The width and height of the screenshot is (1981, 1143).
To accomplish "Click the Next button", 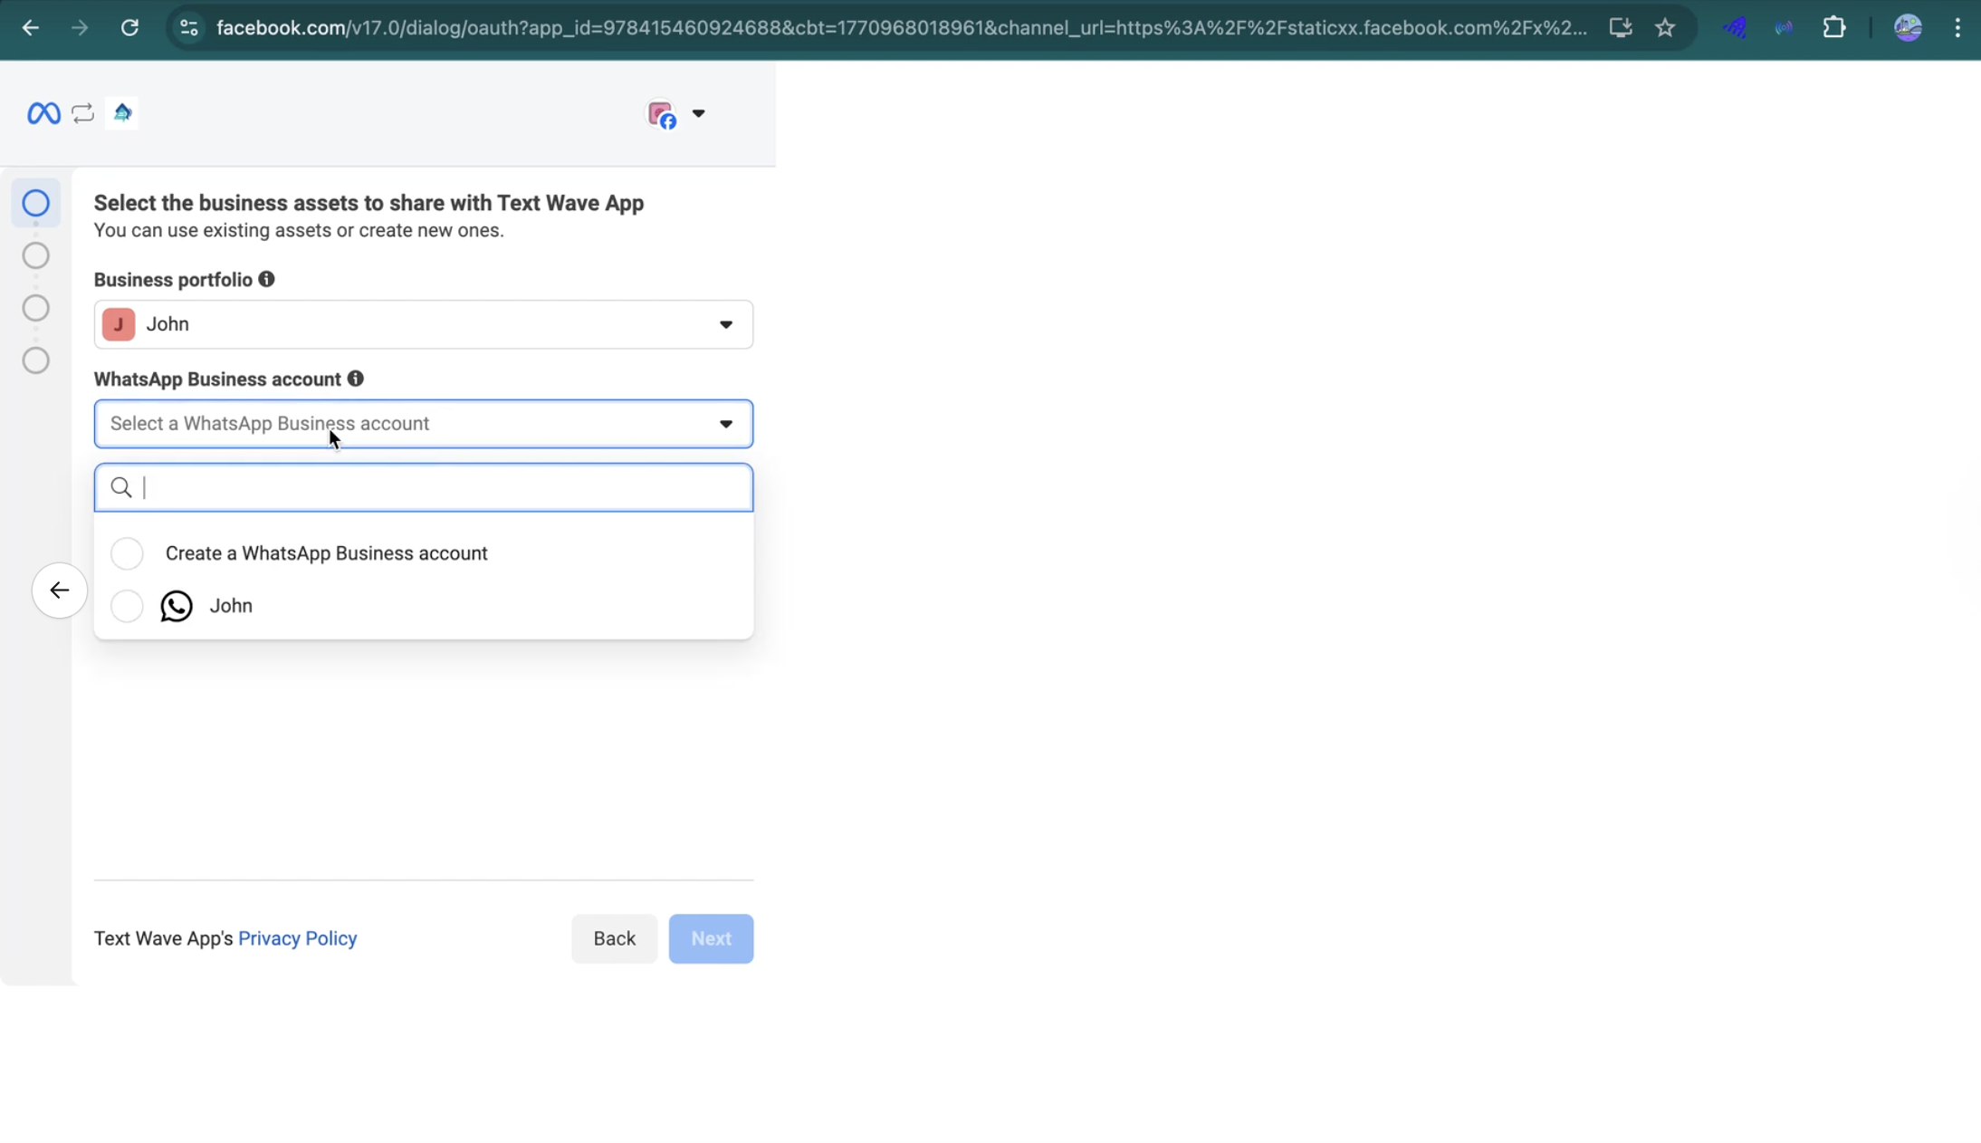I will coord(711,938).
